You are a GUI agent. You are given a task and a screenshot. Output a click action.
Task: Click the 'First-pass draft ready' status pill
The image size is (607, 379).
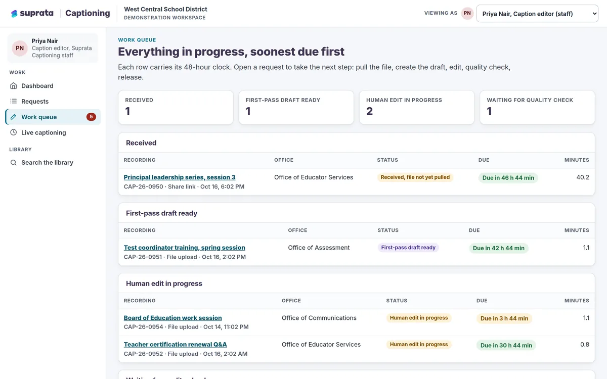pyautogui.click(x=408, y=248)
